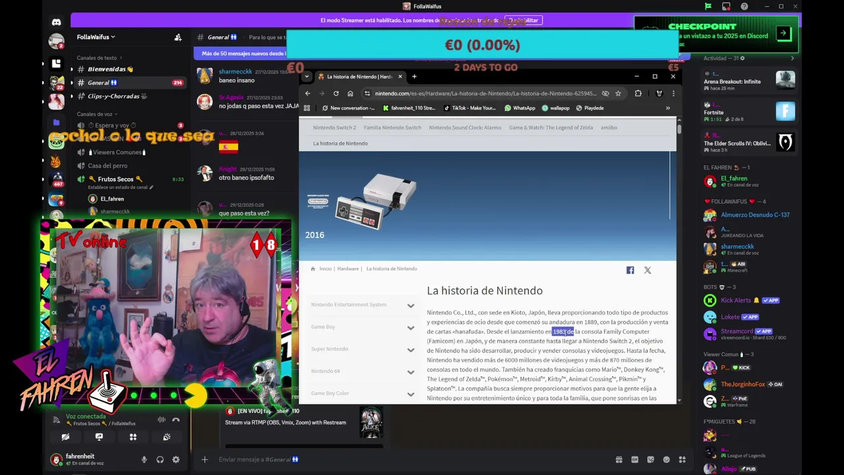Open the amiibo navigation tab
This screenshot has width=844, height=475.
(609, 127)
